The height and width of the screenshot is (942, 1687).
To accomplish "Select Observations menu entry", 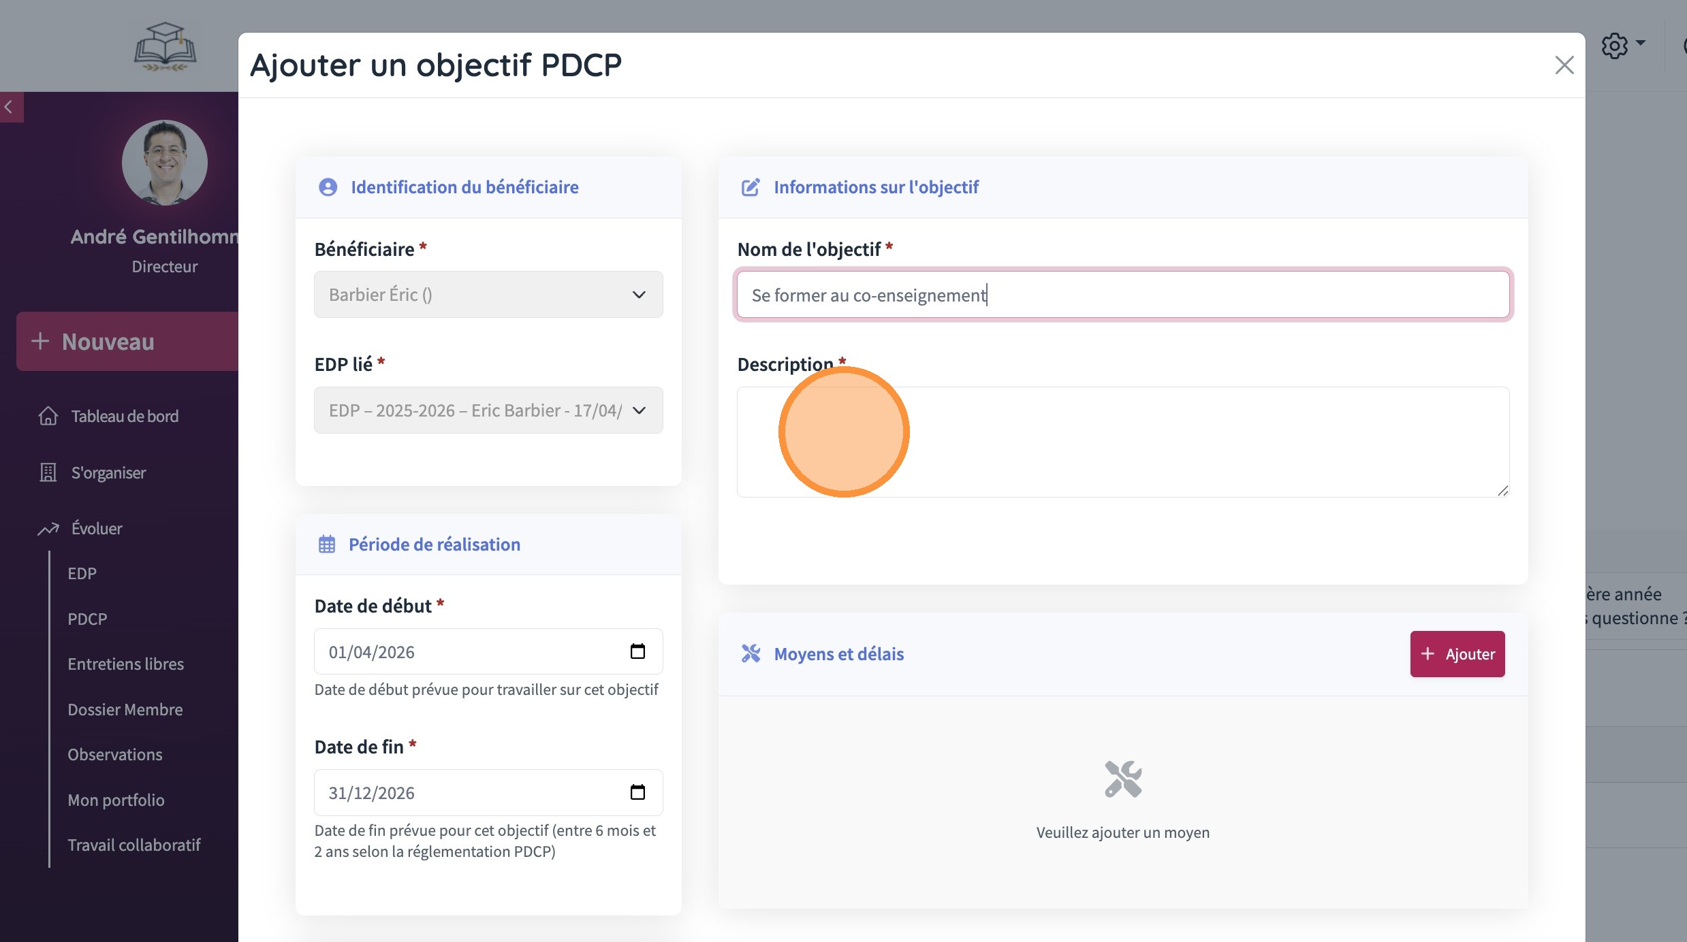I will coord(114,754).
